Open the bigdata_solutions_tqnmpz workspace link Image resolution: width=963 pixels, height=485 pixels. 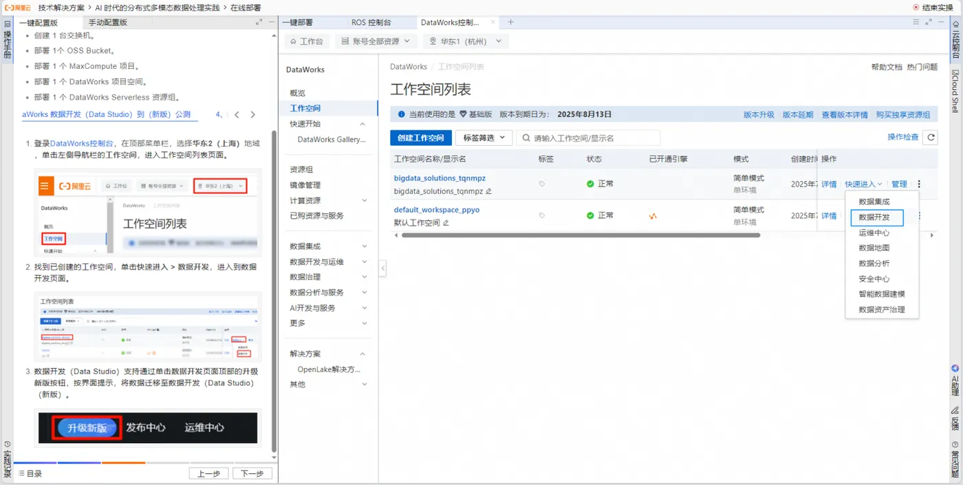coord(440,178)
